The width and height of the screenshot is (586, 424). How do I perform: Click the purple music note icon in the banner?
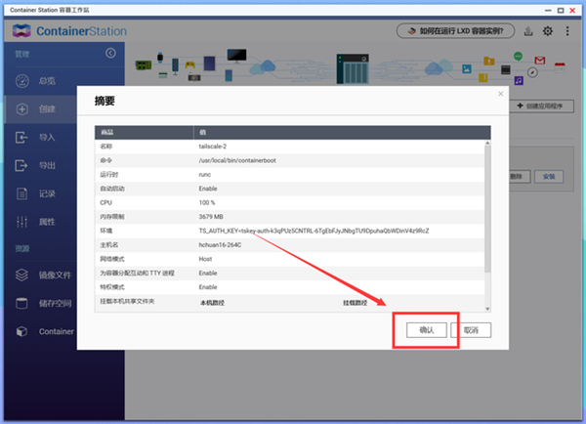[x=519, y=80]
